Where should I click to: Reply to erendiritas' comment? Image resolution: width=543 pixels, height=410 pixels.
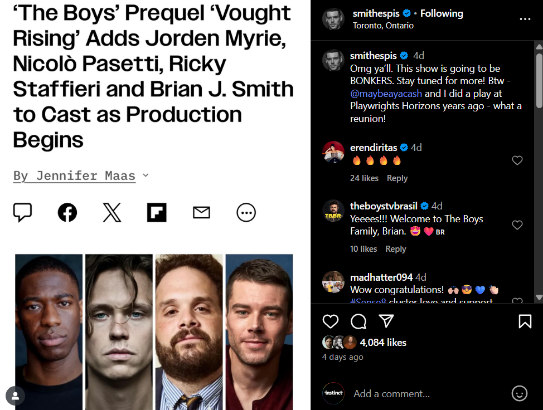click(x=397, y=178)
